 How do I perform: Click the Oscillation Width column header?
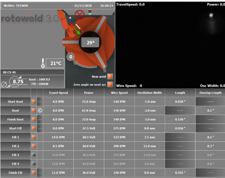point(149,92)
